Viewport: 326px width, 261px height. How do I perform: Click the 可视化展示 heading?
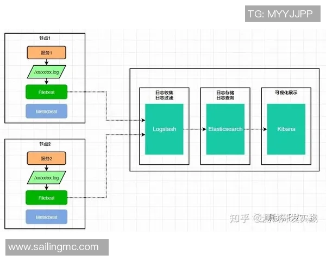[x=286, y=93]
